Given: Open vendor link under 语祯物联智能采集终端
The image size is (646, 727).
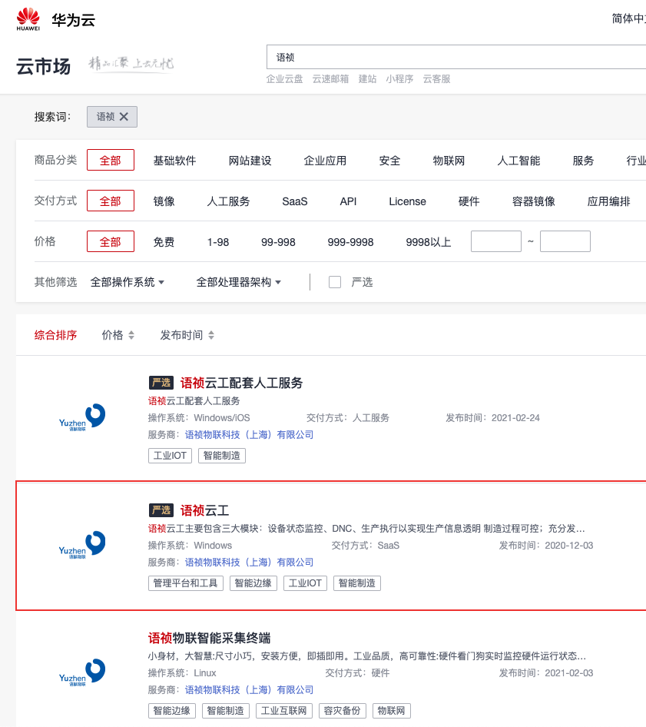Looking at the screenshot, I should (x=250, y=690).
